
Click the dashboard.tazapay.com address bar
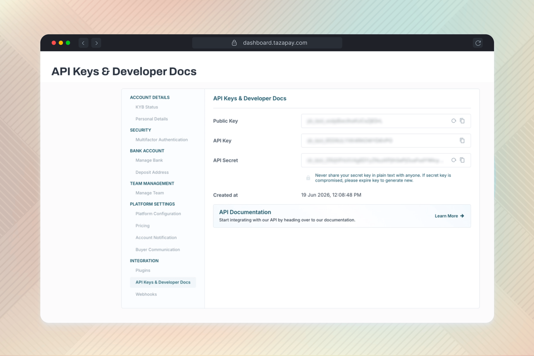267,43
